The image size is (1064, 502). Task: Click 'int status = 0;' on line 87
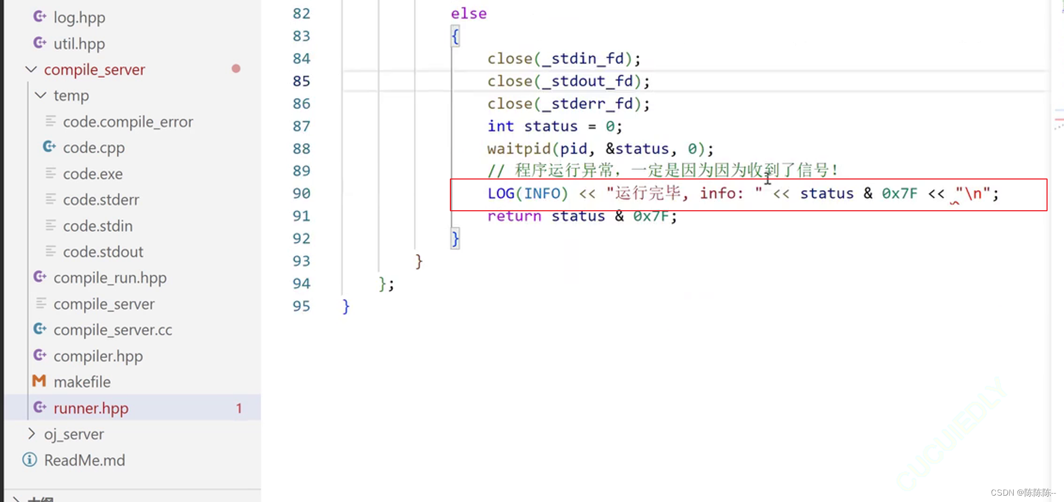[x=555, y=126]
